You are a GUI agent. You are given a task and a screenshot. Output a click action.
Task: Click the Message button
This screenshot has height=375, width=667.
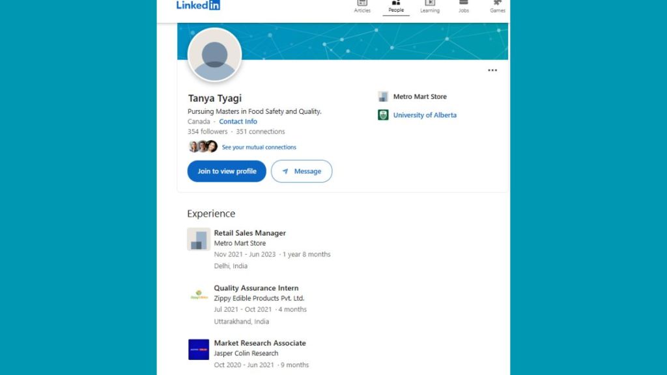[x=302, y=171]
